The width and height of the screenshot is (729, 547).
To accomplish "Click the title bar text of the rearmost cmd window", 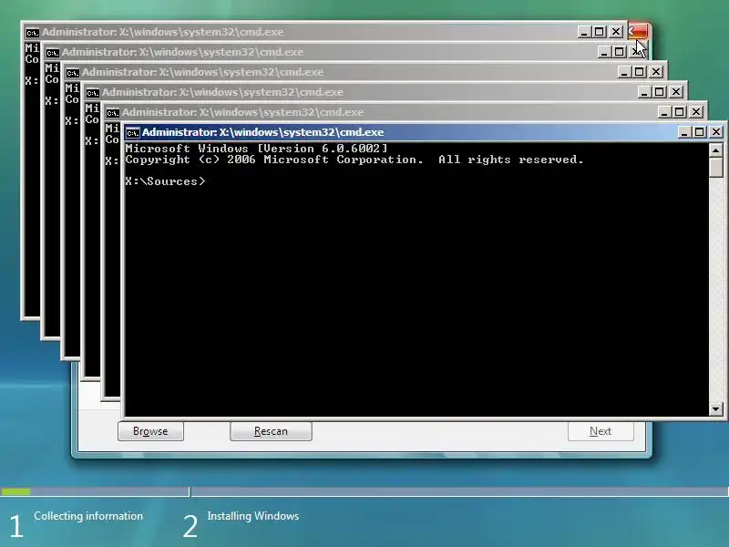I will click(163, 32).
